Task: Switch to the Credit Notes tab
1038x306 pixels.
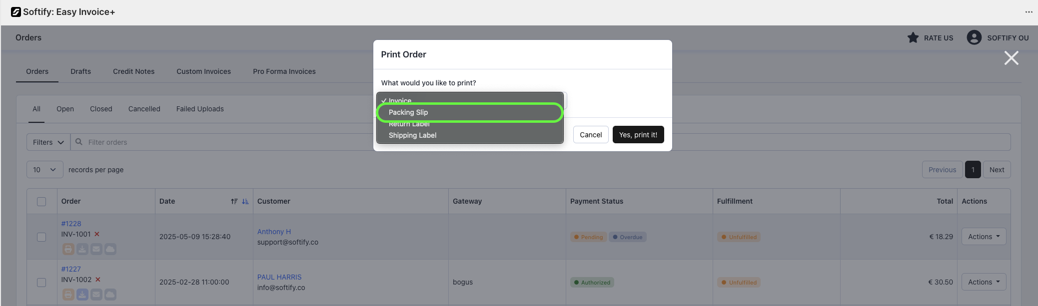Action: 133,71
